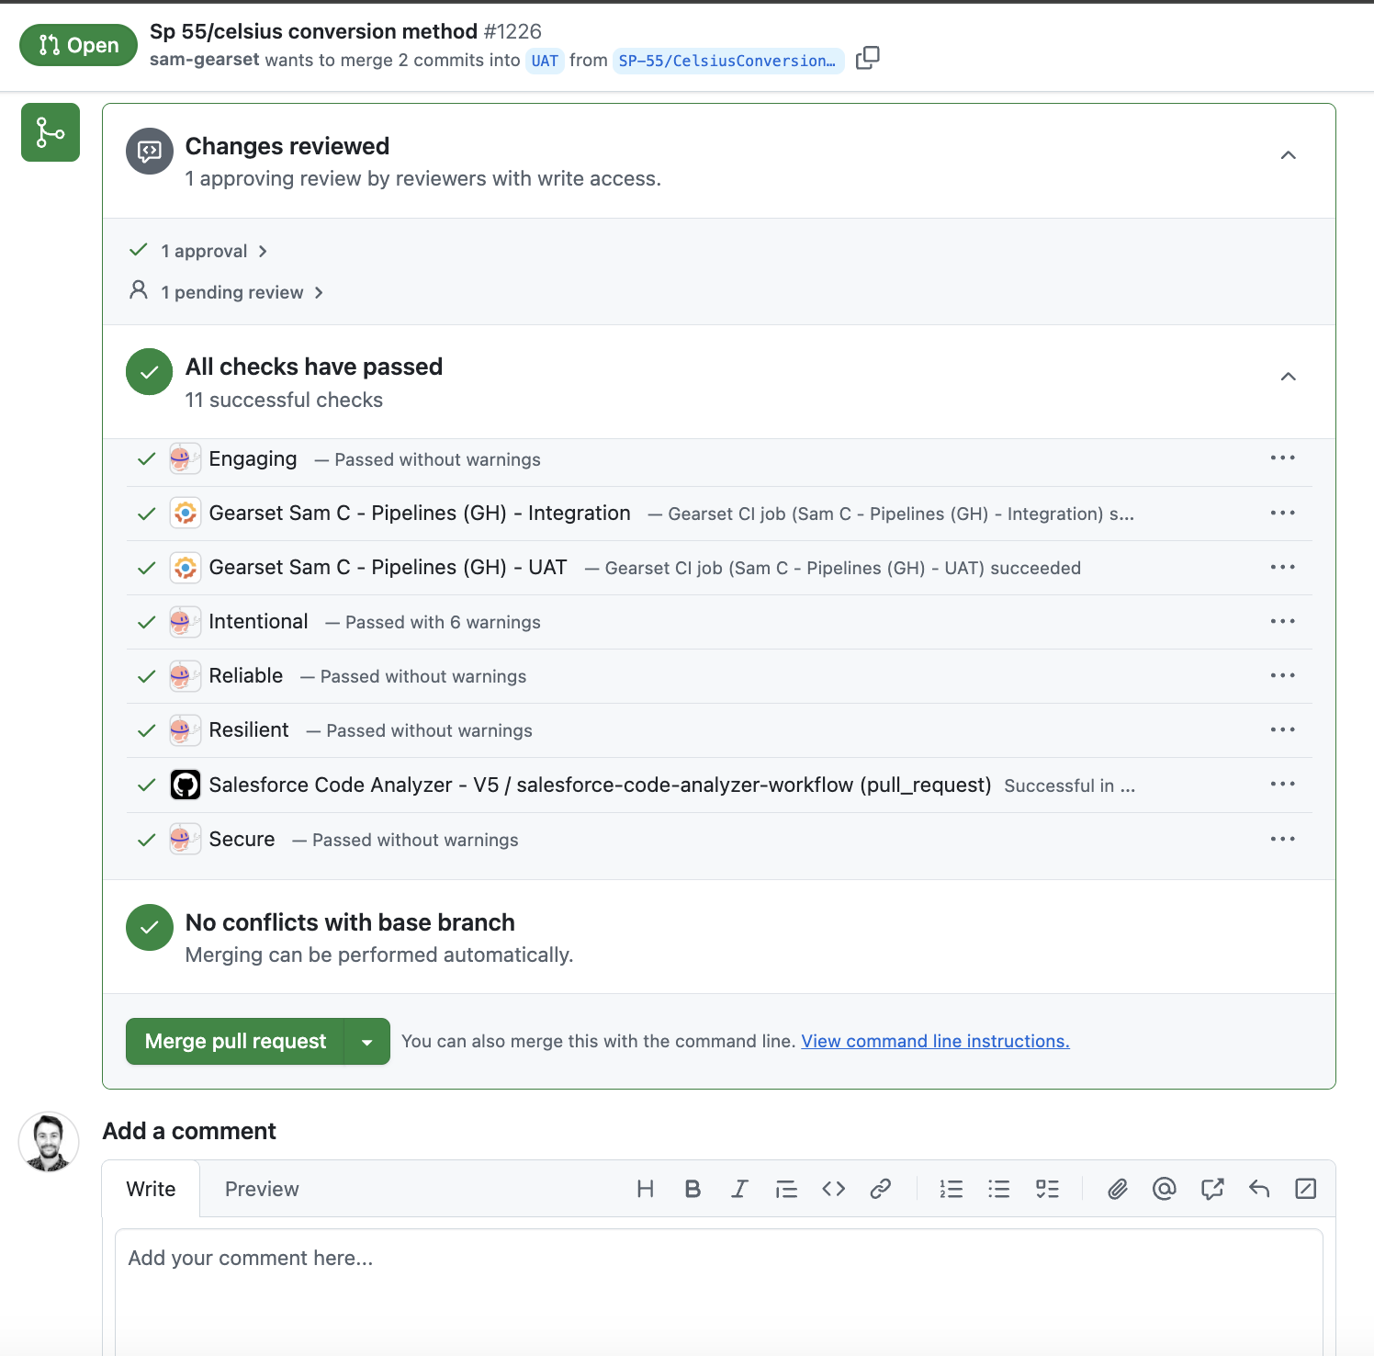Image resolution: width=1374 pixels, height=1356 pixels.
Task: Mention a user with the @ icon
Action: (x=1164, y=1189)
